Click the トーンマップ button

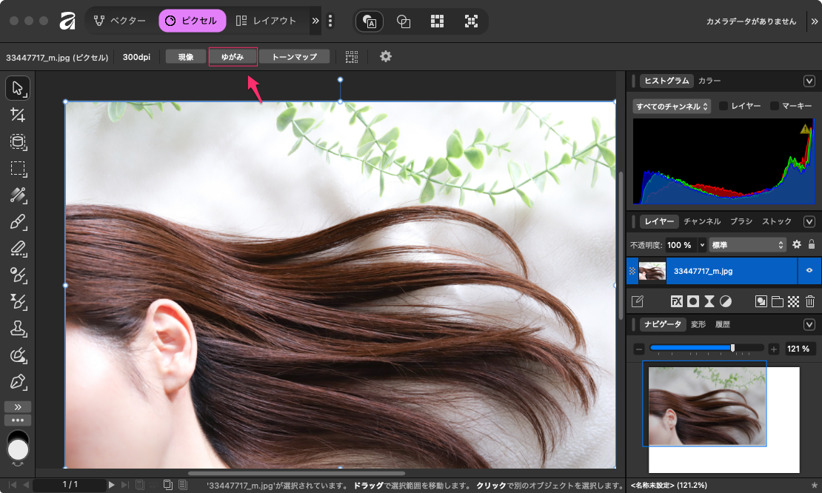pyautogui.click(x=294, y=57)
